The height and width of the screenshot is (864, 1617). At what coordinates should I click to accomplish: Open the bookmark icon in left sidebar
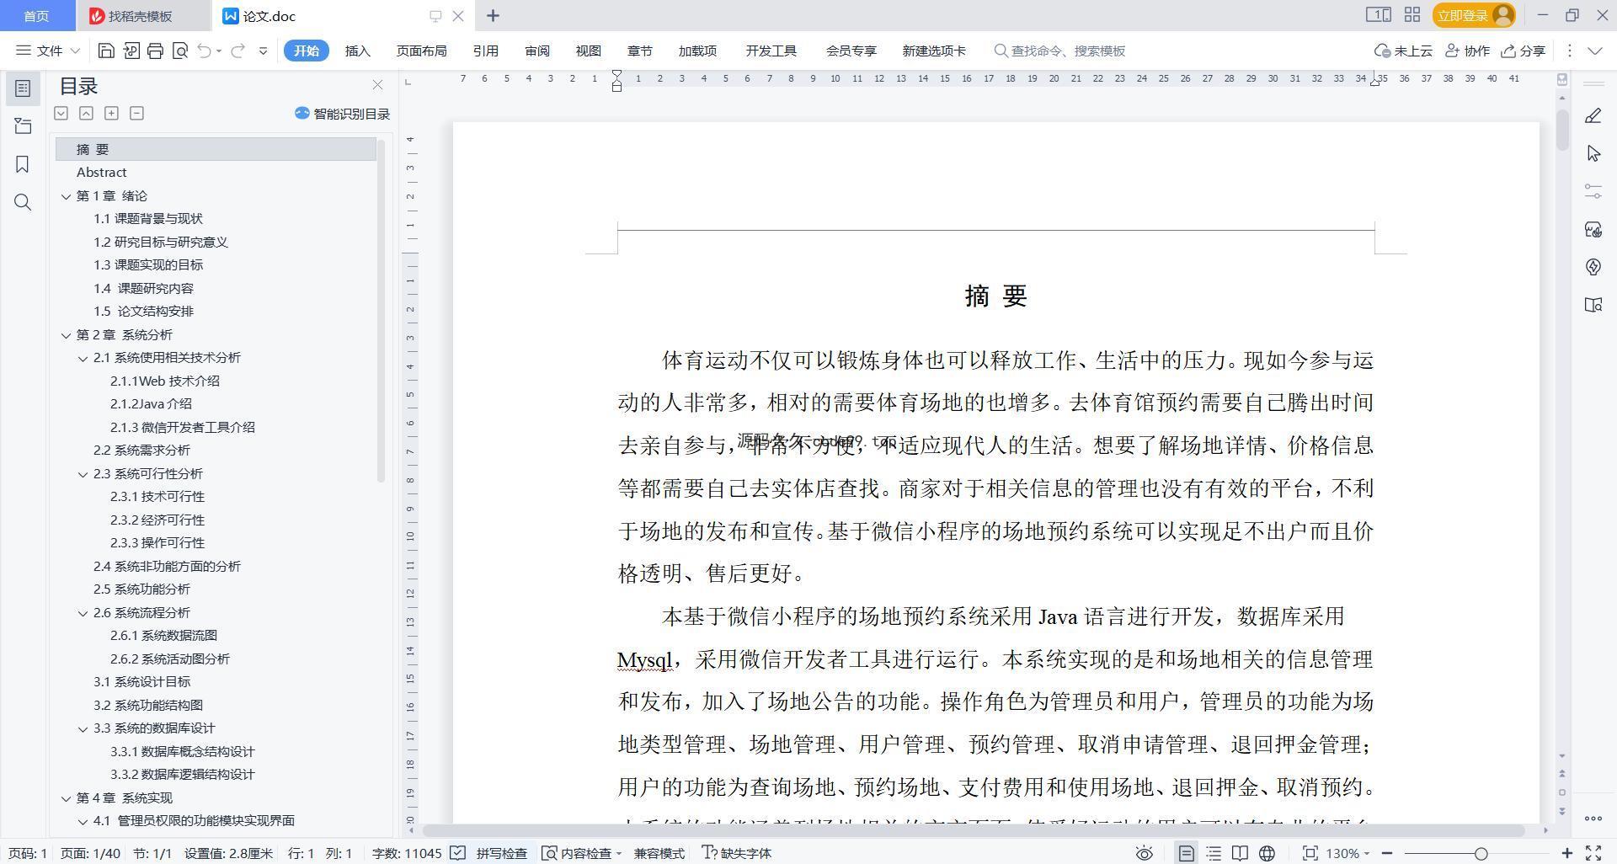[x=23, y=164]
